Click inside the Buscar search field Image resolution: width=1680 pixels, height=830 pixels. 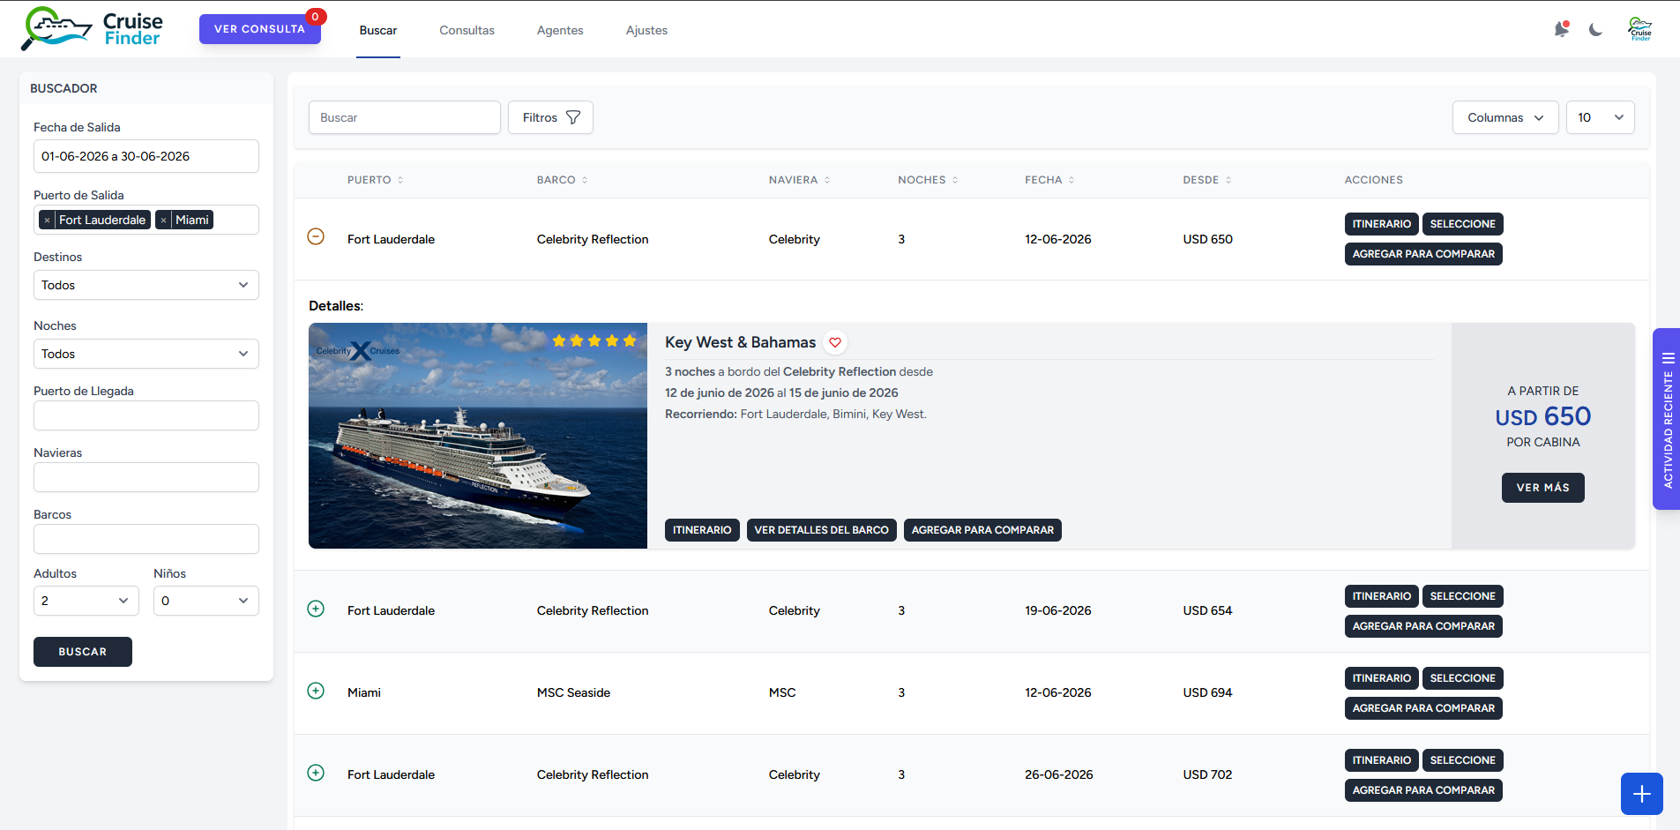point(404,116)
